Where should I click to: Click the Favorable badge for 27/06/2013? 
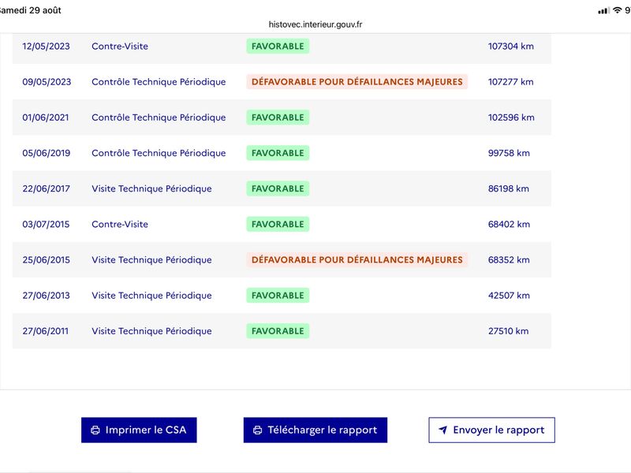(278, 295)
